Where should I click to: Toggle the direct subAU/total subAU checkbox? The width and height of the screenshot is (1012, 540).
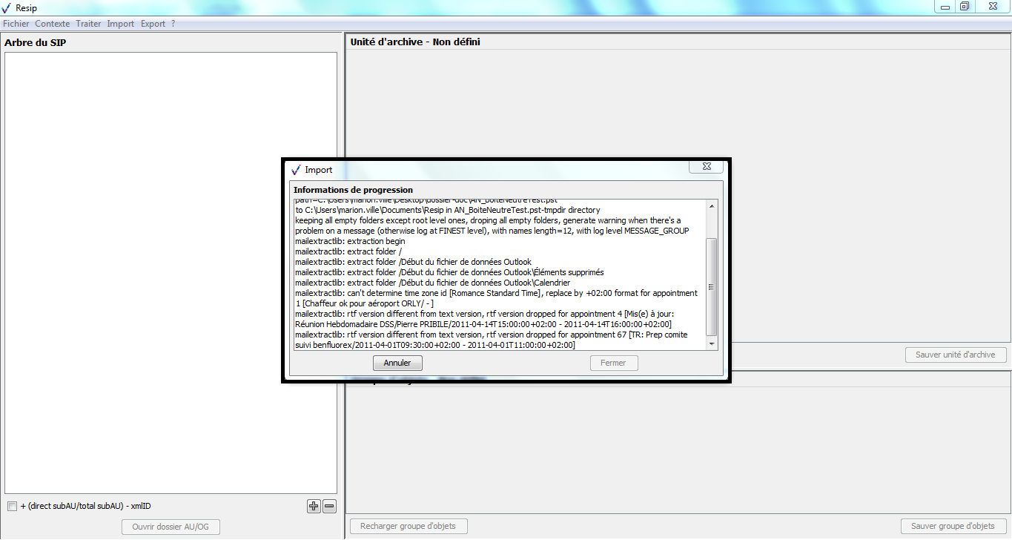point(12,507)
